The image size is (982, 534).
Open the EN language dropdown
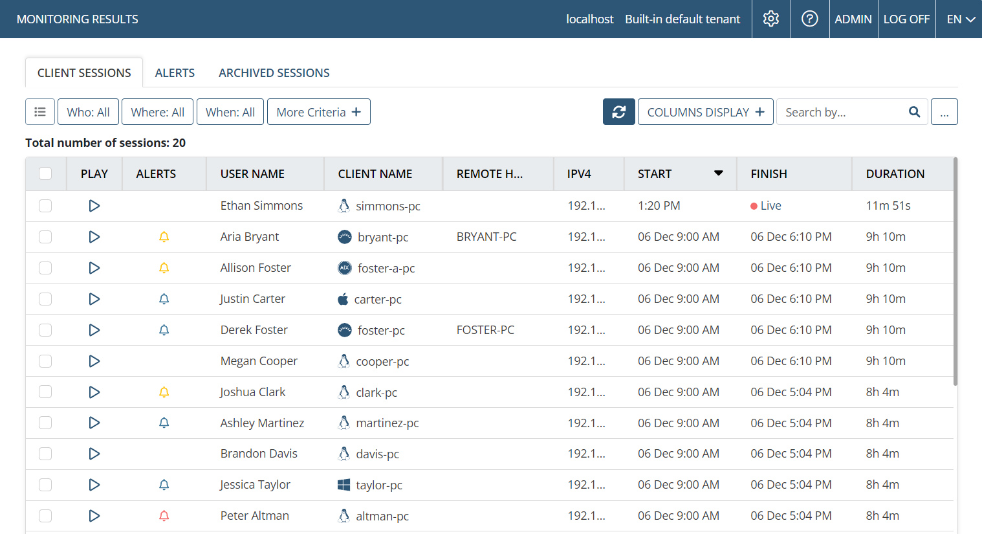[960, 19]
